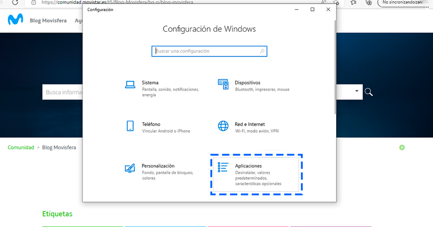Click the 'Busca informa...' site search field

pos(63,92)
